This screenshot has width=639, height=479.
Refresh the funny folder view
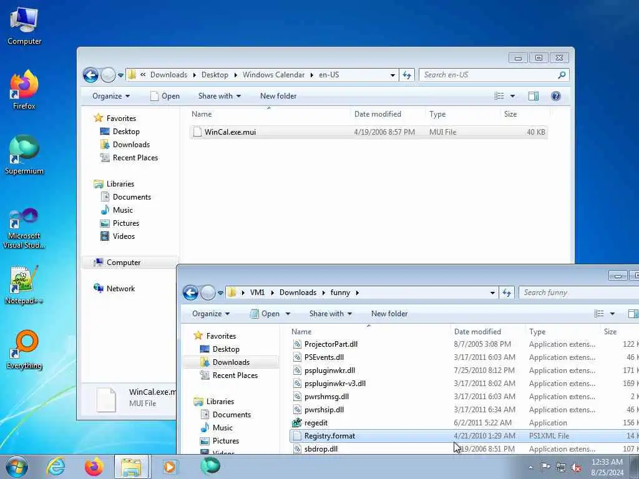point(507,293)
